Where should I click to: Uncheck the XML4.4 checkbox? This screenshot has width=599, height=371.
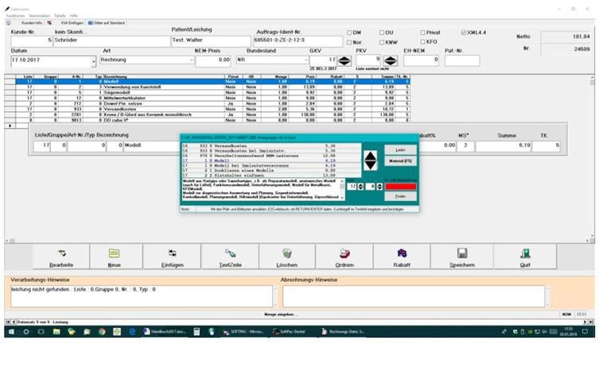pyautogui.click(x=464, y=33)
